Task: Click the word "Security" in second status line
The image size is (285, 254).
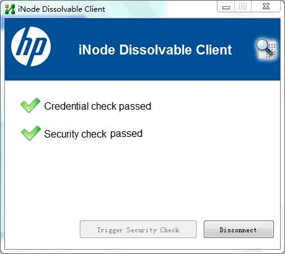Action: pos(62,134)
